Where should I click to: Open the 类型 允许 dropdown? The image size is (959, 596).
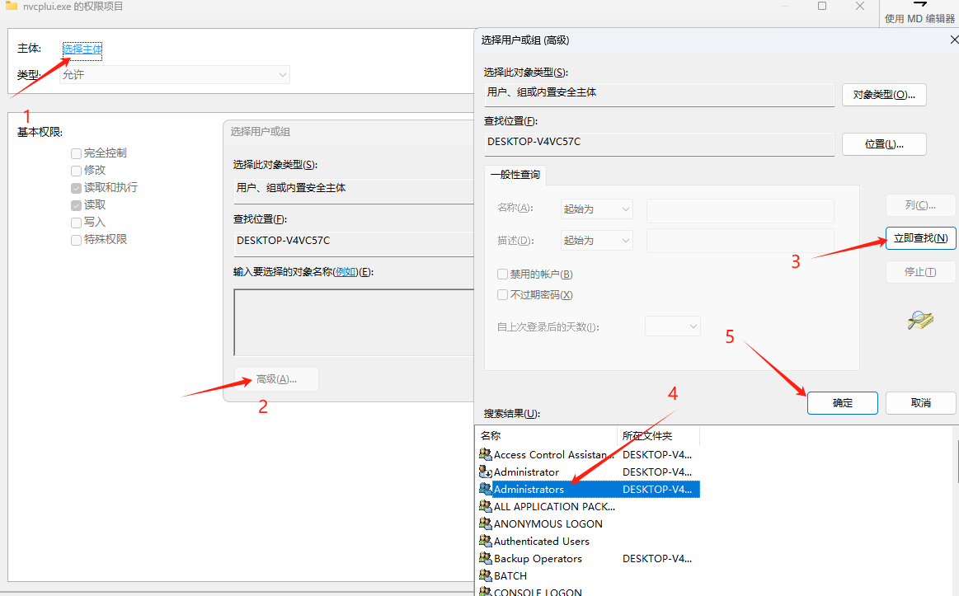click(x=175, y=74)
